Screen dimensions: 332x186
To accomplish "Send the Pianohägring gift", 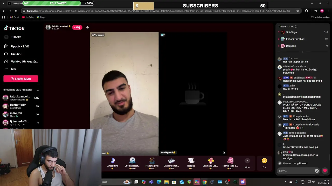I will [x=152, y=163].
